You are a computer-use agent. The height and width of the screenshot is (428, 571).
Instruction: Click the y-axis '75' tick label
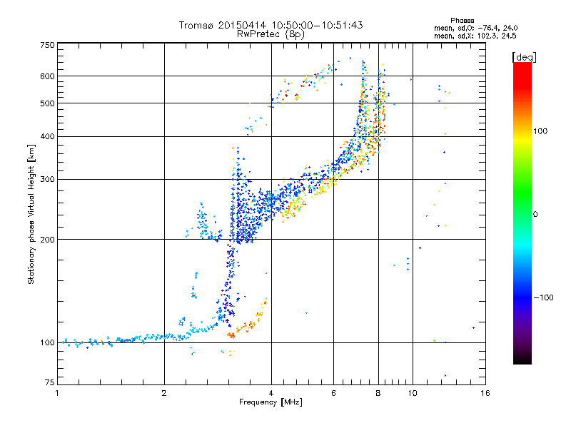tap(49, 382)
